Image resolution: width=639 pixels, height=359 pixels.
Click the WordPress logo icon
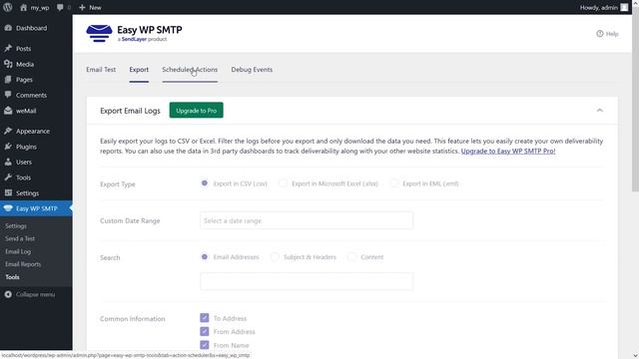point(8,7)
